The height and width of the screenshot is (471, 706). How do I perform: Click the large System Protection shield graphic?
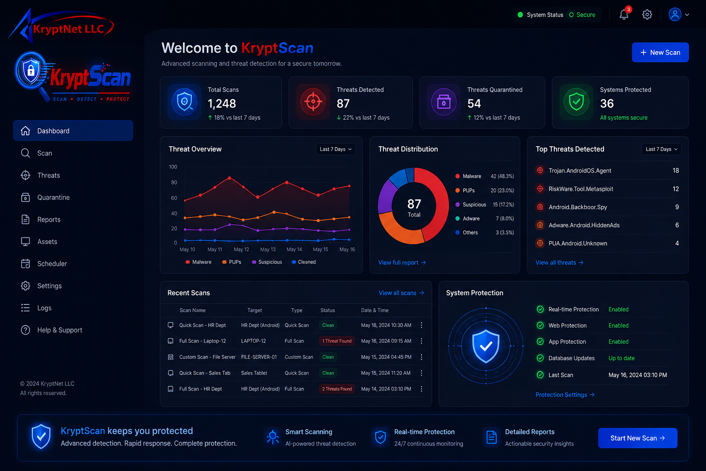pyautogui.click(x=486, y=346)
